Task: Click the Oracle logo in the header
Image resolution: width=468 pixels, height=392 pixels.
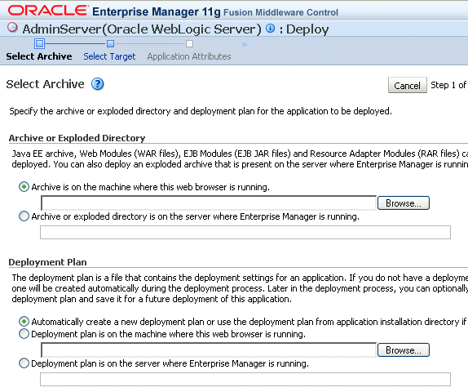Action: pos(48,11)
